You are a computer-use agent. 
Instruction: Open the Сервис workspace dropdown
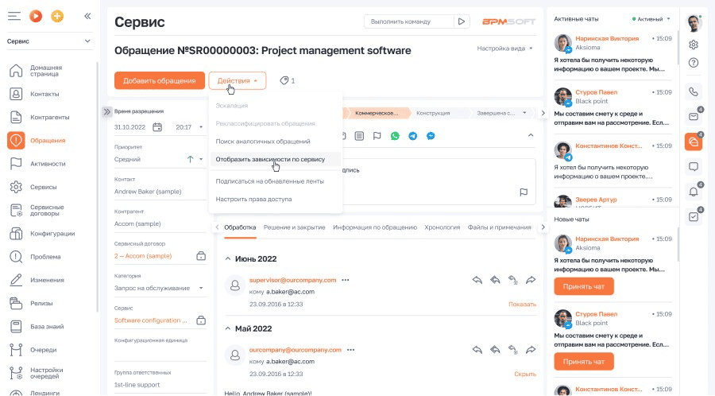pos(48,41)
